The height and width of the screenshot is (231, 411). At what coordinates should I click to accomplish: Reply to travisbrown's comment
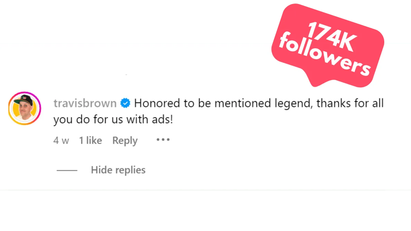[125, 141]
